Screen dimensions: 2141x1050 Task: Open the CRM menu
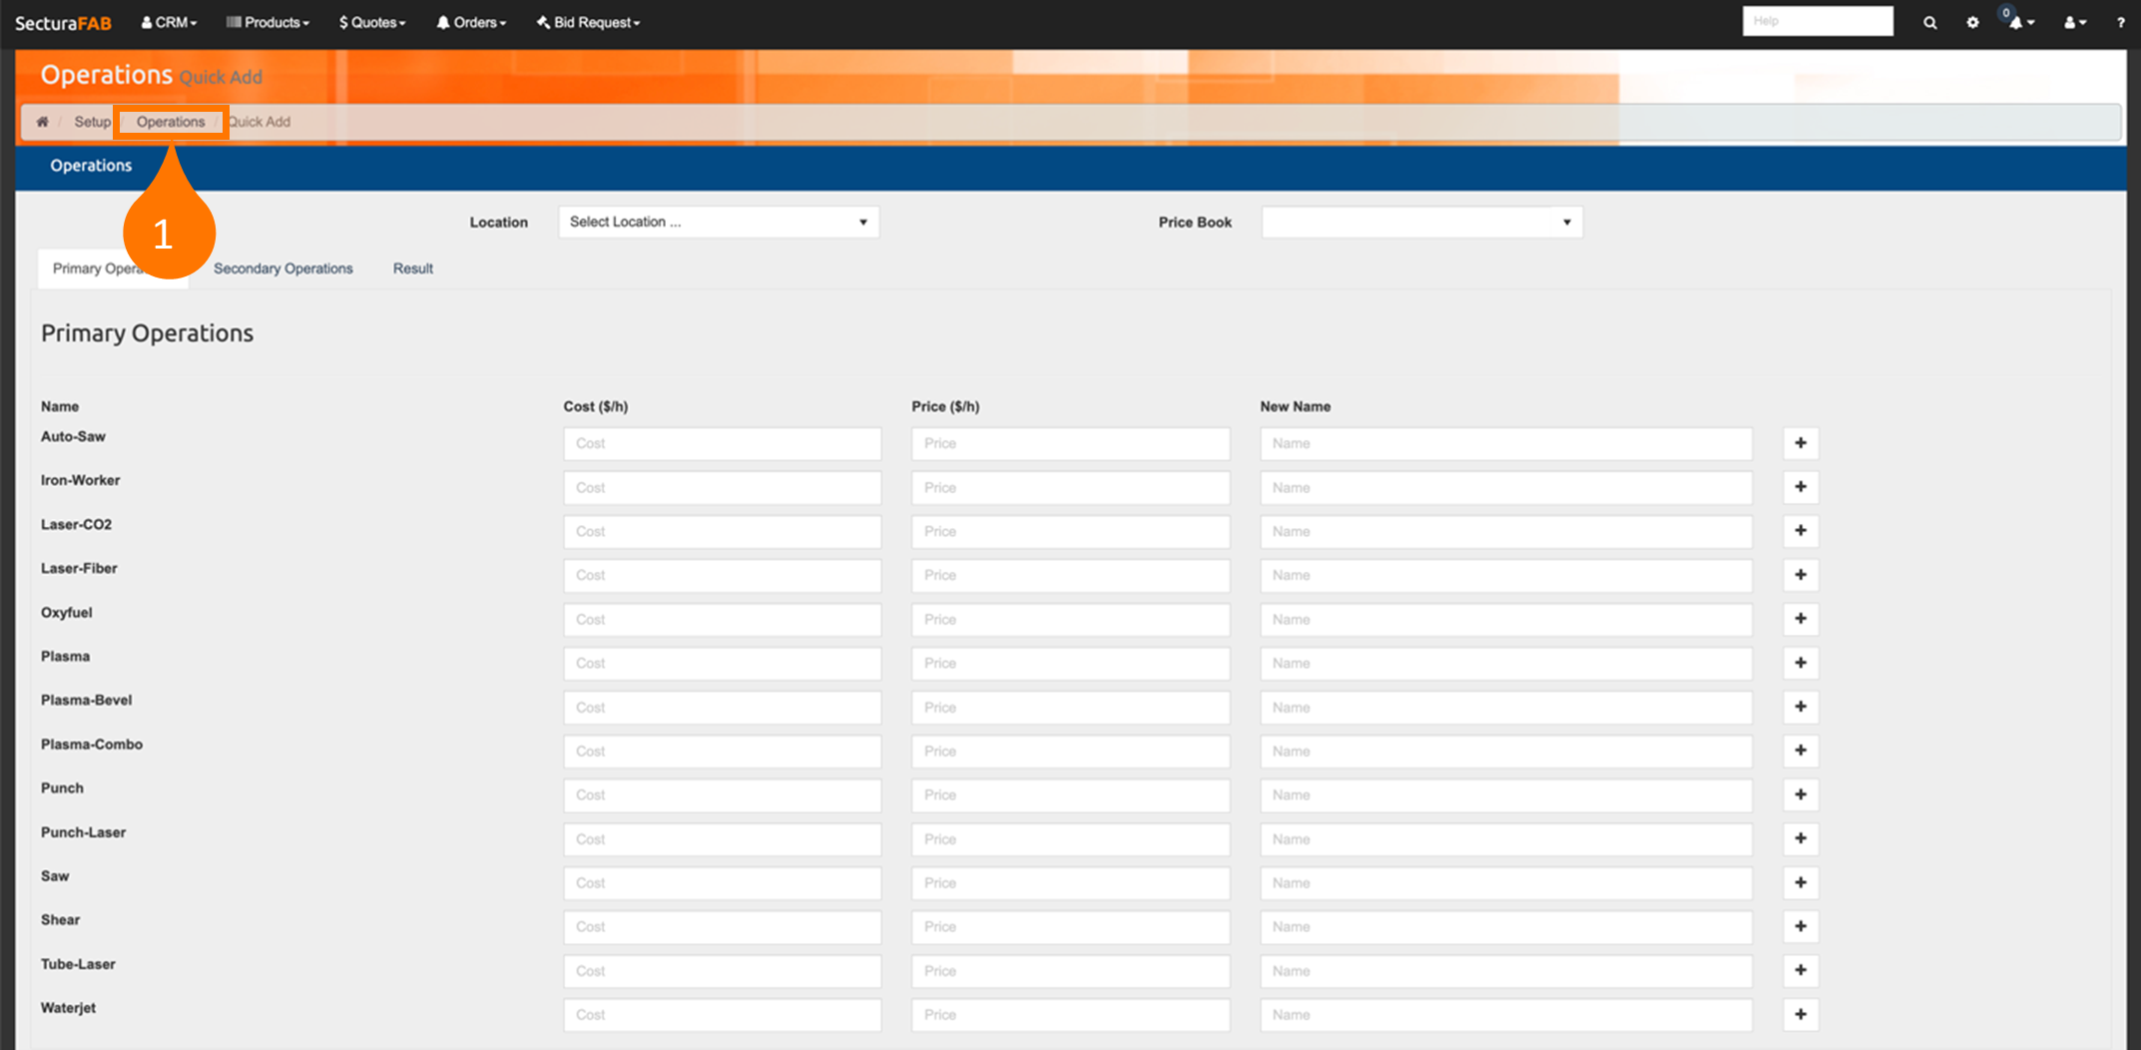tap(169, 22)
